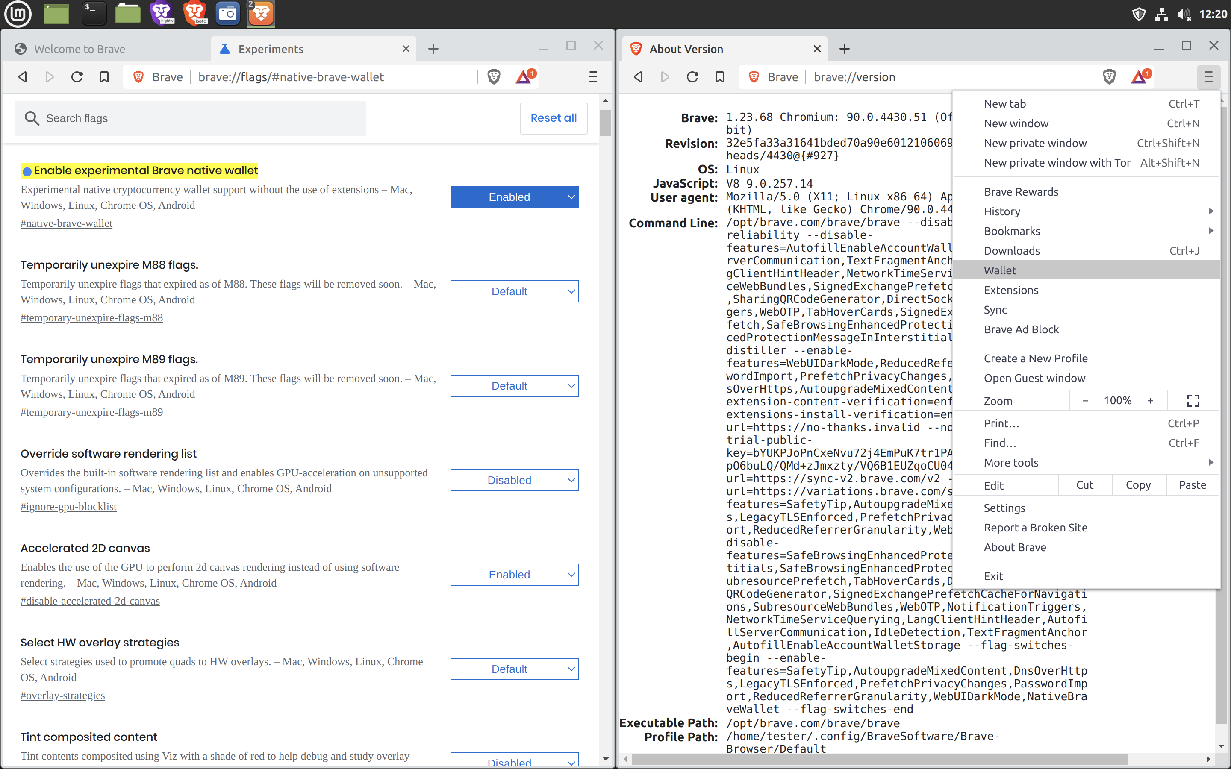This screenshot has height=769, width=1231.
Task: Reload the Experiments flags page
Action: pos(77,77)
